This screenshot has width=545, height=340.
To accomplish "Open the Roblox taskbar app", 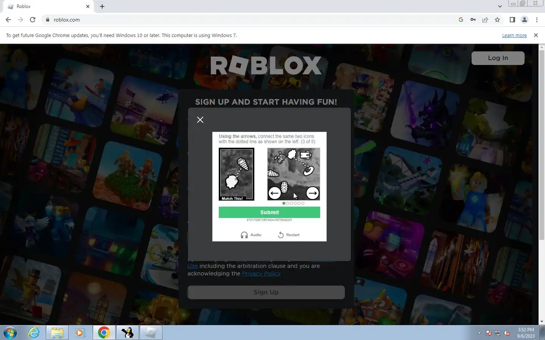I will point(151,333).
